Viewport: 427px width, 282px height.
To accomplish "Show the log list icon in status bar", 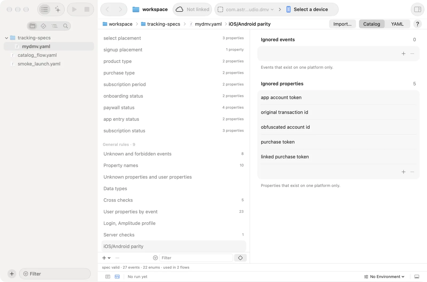I will 108,277.
